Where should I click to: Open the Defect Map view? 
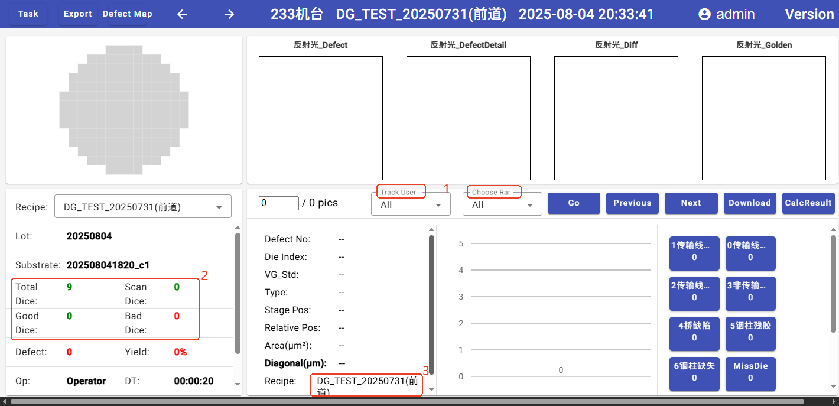[127, 14]
